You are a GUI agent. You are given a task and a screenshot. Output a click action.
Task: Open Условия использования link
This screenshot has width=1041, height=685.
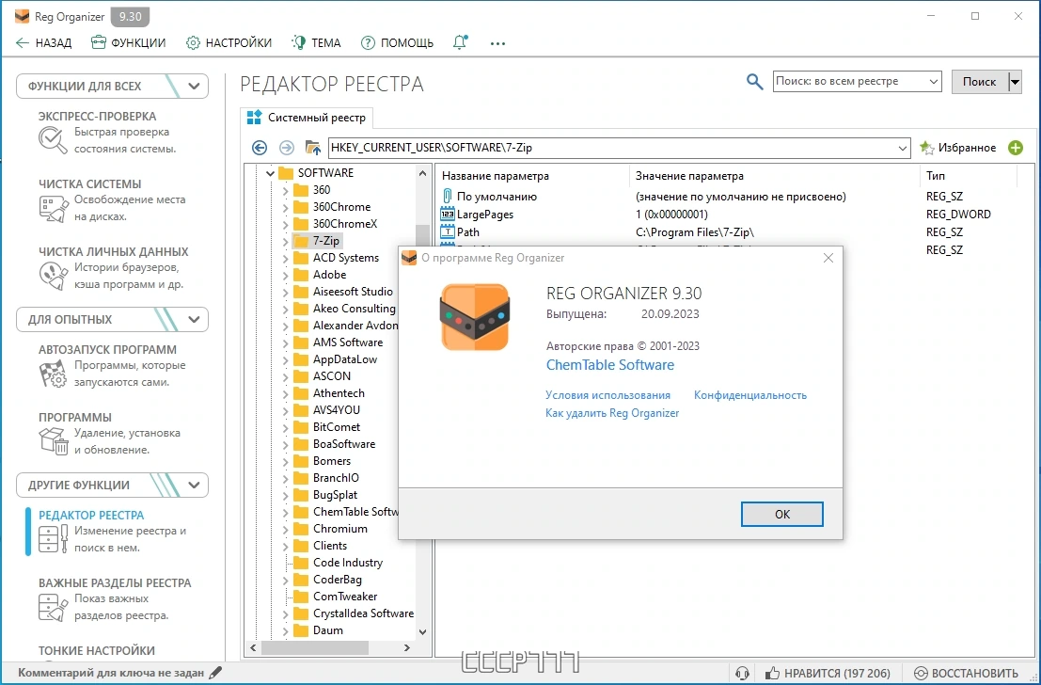coord(607,395)
